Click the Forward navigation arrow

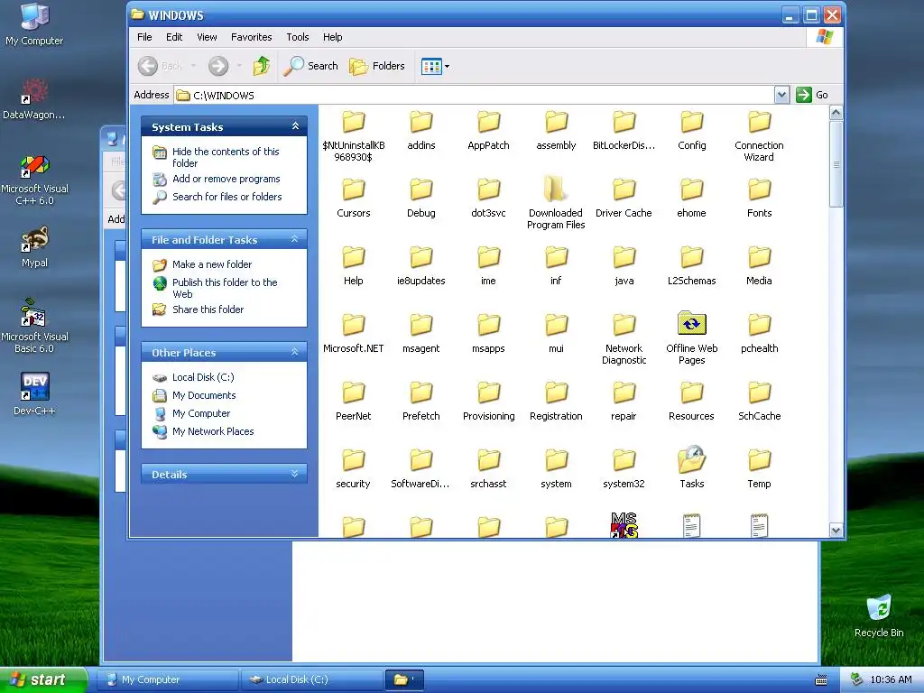(x=218, y=65)
